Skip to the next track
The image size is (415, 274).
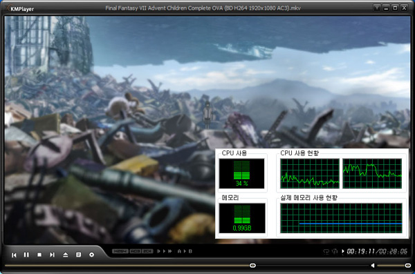52,255
